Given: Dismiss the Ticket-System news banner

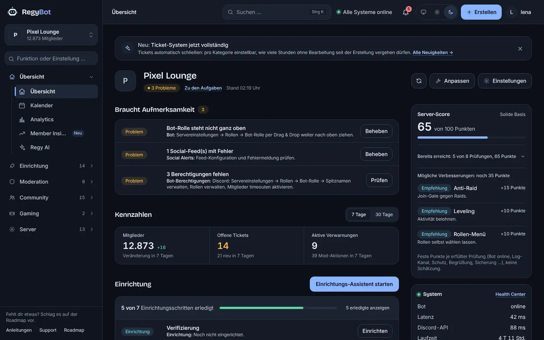Looking at the screenshot, I should point(520,49).
